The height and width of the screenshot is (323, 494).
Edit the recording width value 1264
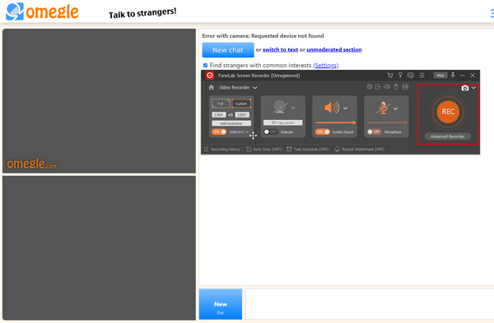[x=219, y=115]
